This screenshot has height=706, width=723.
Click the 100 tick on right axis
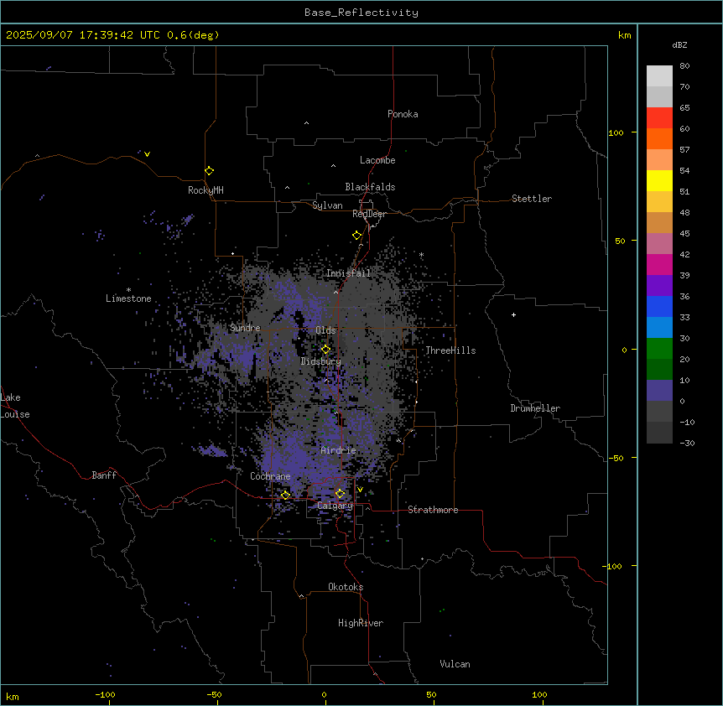tap(616, 132)
